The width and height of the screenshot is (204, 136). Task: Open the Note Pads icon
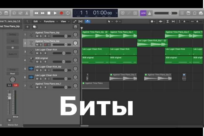coord(188,13)
